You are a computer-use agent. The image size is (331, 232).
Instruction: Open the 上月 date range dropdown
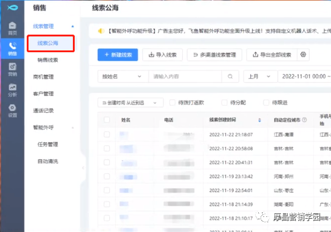pyautogui.click(x=261, y=77)
